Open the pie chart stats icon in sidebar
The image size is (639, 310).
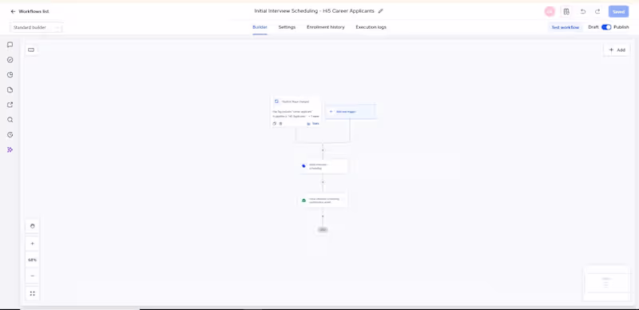pos(10,75)
